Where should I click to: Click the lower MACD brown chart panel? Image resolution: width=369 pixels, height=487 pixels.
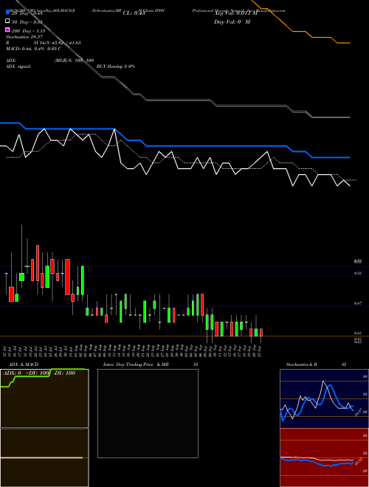point(44,457)
